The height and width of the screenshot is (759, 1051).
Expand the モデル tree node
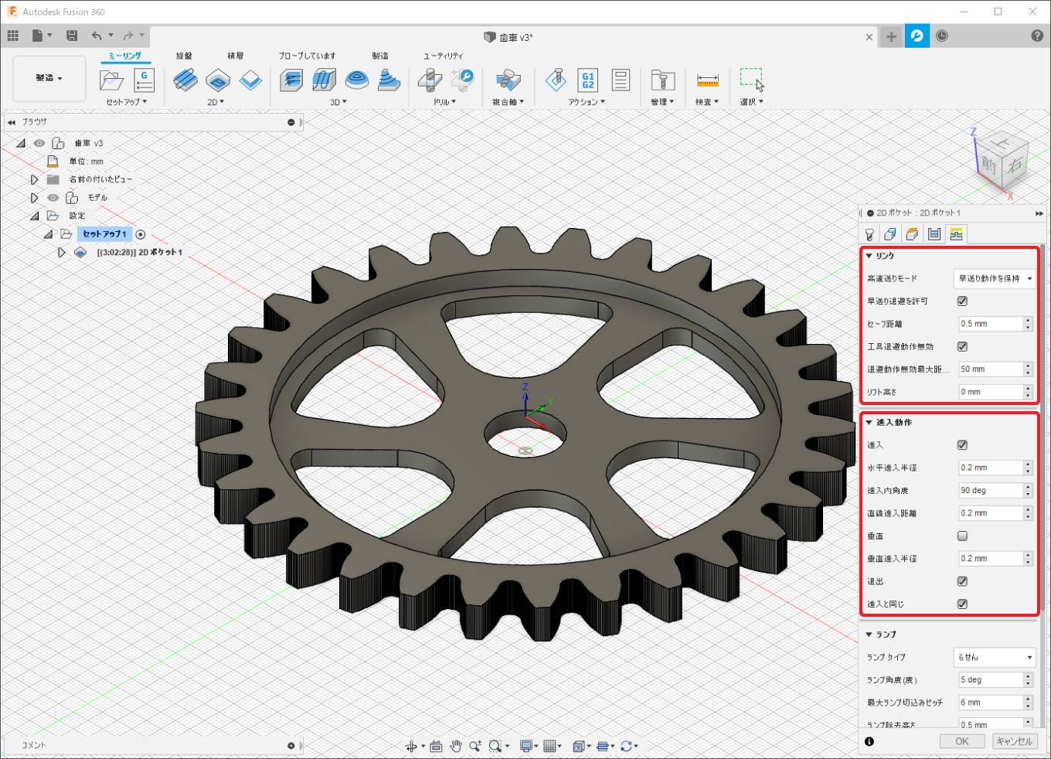[35, 198]
